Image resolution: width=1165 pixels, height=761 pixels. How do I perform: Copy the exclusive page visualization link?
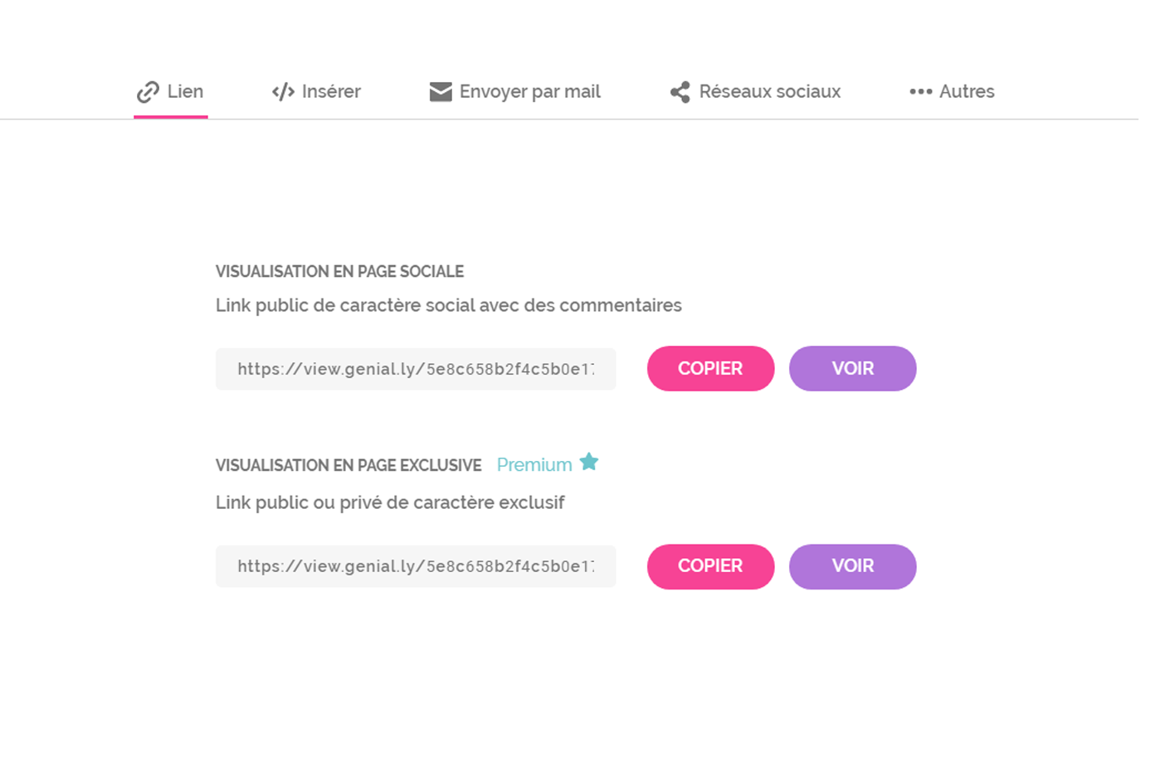(x=710, y=566)
